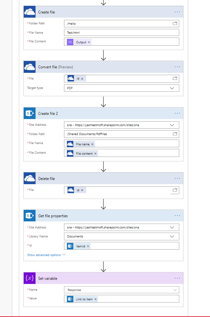This screenshot has height=317, width=210.
Task: Click the SharePoint icon on Create file 2
Action: pyautogui.click(x=30, y=113)
